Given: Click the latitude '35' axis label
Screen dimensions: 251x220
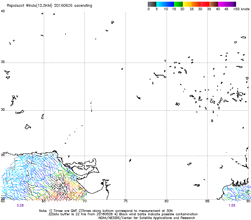Looking at the screenshot, I should 3,62.
